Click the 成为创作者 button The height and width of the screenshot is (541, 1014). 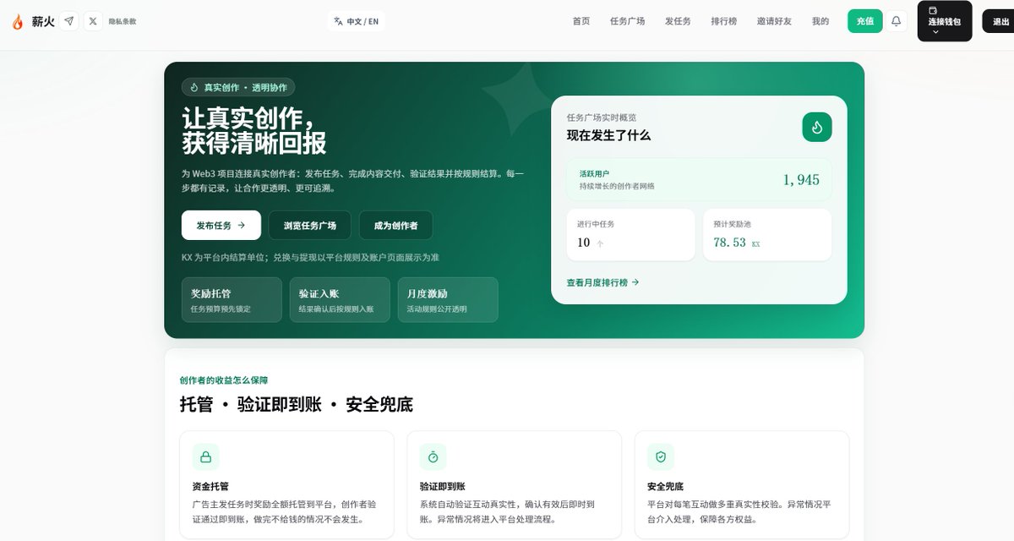(396, 225)
